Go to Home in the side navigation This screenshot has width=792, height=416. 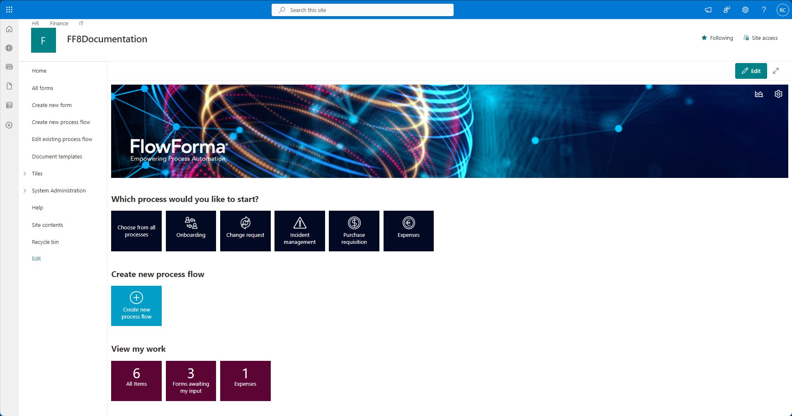[39, 71]
